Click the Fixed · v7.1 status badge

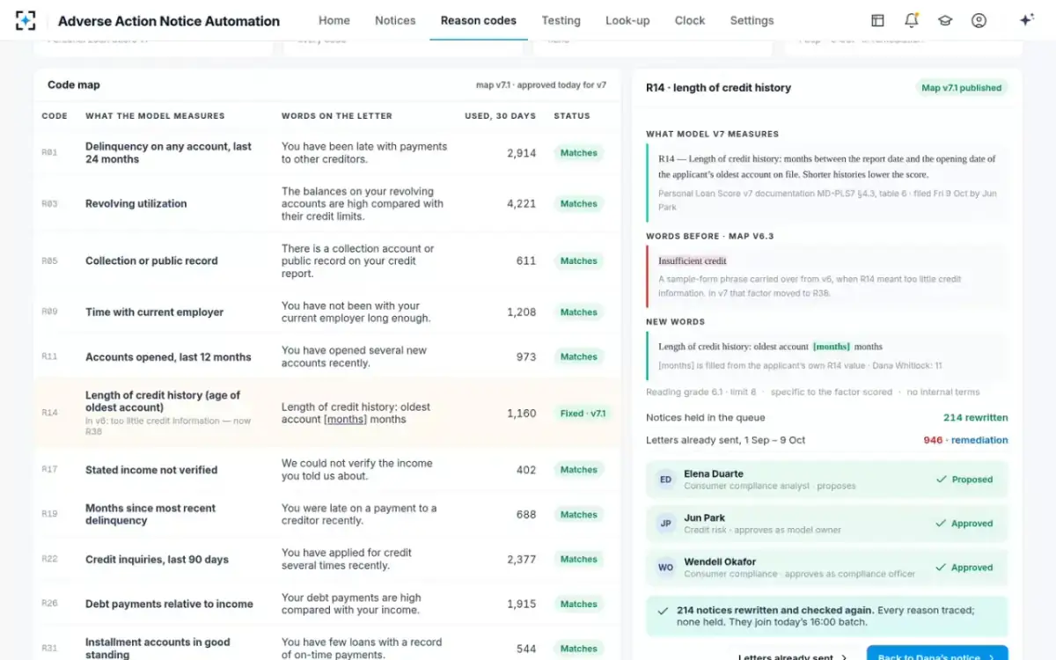click(583, 414)
